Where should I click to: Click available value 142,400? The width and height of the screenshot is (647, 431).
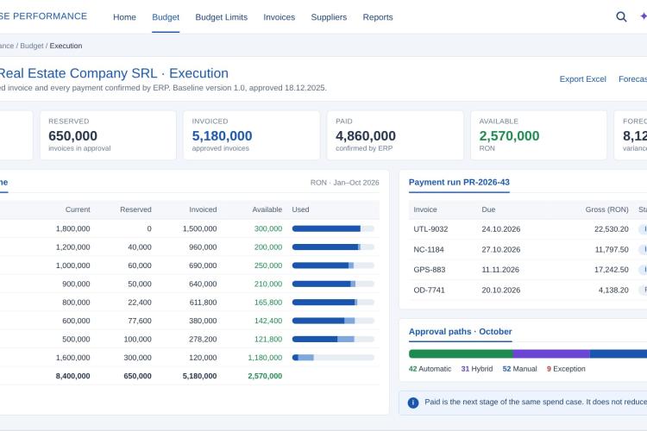point(268,321)
